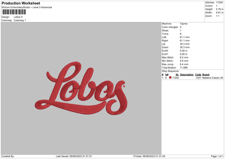Click the Lobos embroidery design preview
The width and height of the screenshot is (225, 159).
81,88
